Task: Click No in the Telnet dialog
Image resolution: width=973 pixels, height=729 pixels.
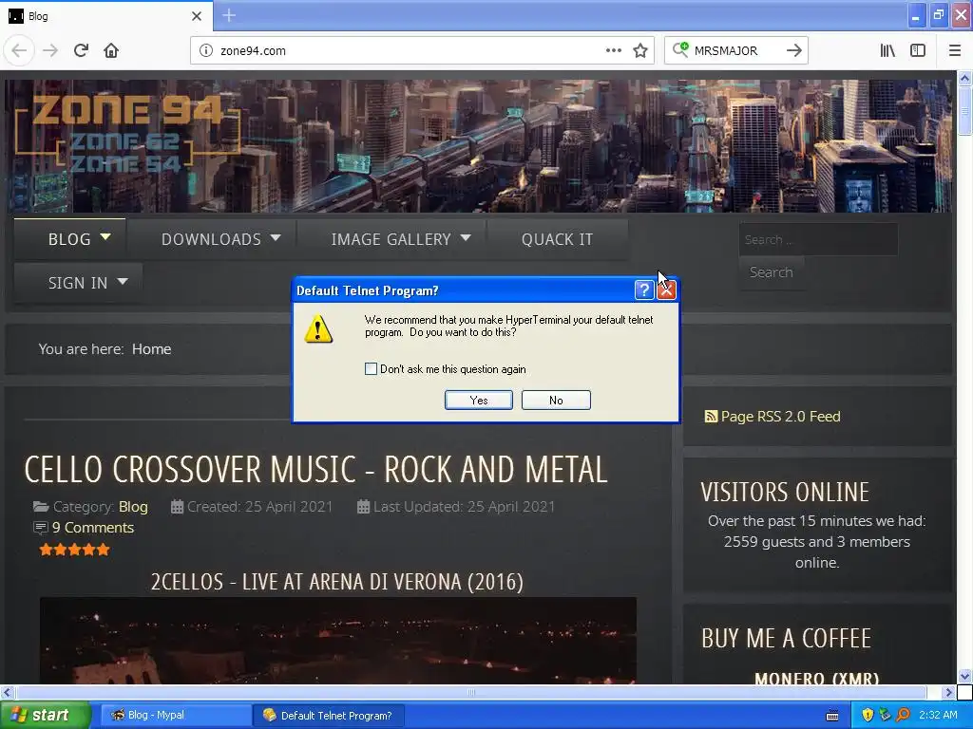Action: point(556,400)
